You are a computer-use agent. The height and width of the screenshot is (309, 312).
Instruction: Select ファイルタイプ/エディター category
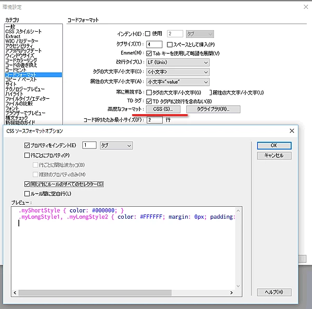[27, 99]
